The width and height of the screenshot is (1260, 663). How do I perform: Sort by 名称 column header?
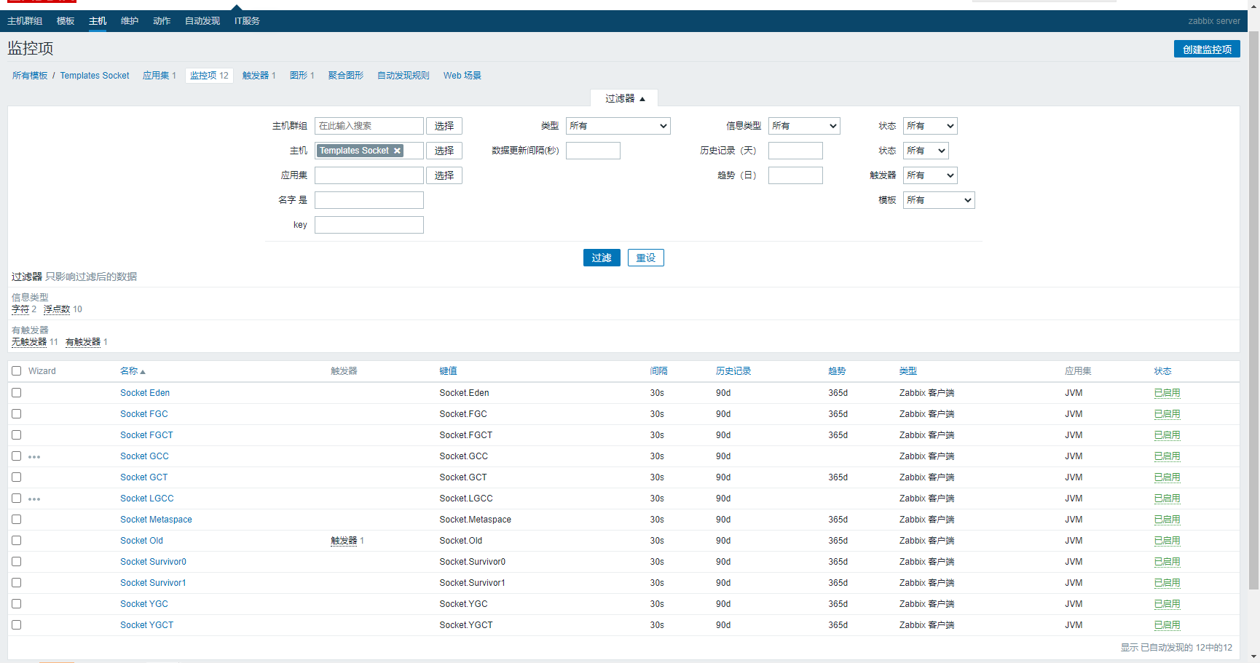point(133,371)
